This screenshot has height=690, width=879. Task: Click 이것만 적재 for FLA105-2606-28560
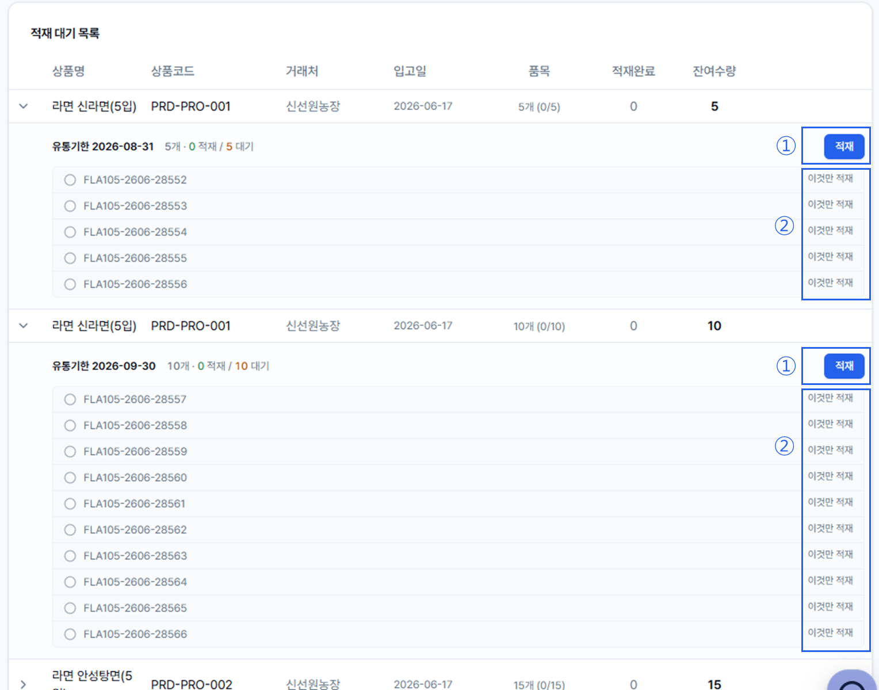point(830,476)
